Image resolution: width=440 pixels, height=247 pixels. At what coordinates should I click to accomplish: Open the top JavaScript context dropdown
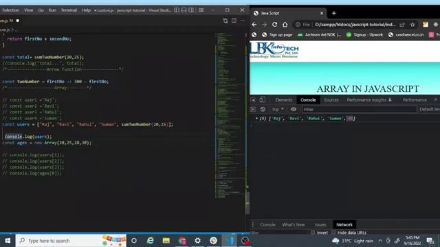point(278,110)
